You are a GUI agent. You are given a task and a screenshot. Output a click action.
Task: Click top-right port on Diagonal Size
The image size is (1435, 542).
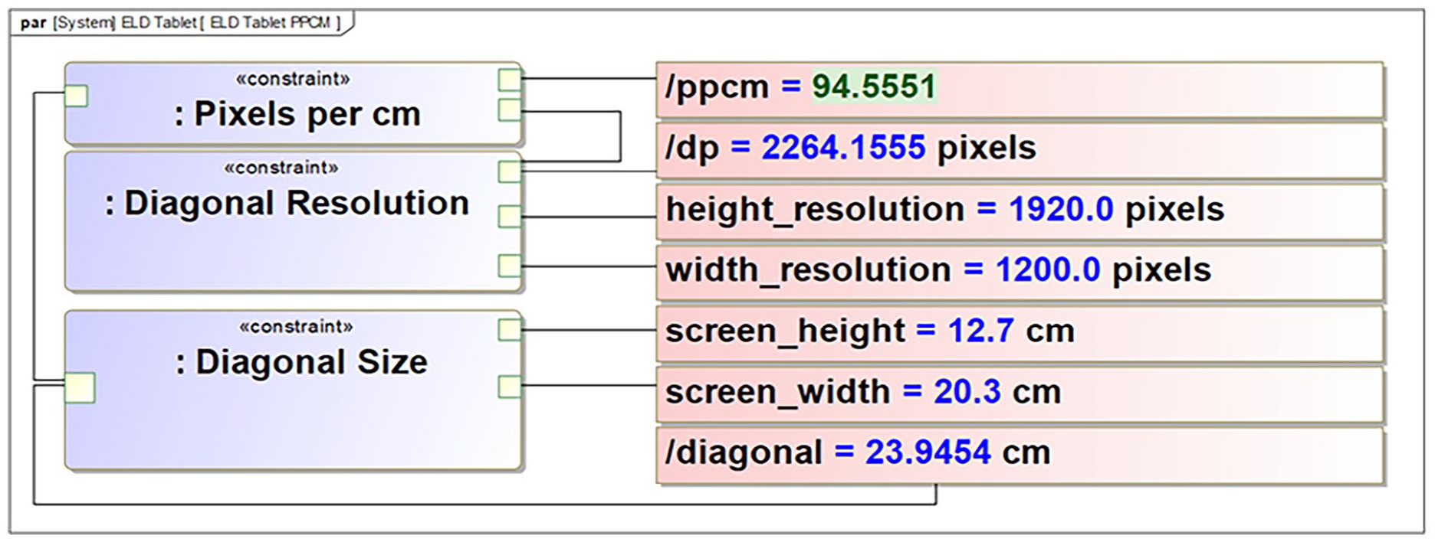[x=510, y=329]
